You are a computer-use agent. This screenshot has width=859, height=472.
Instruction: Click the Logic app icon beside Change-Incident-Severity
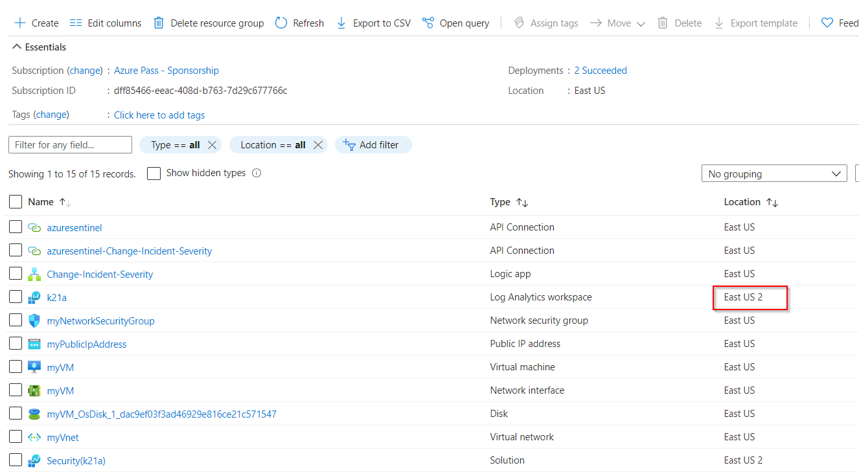click(34, 273)
